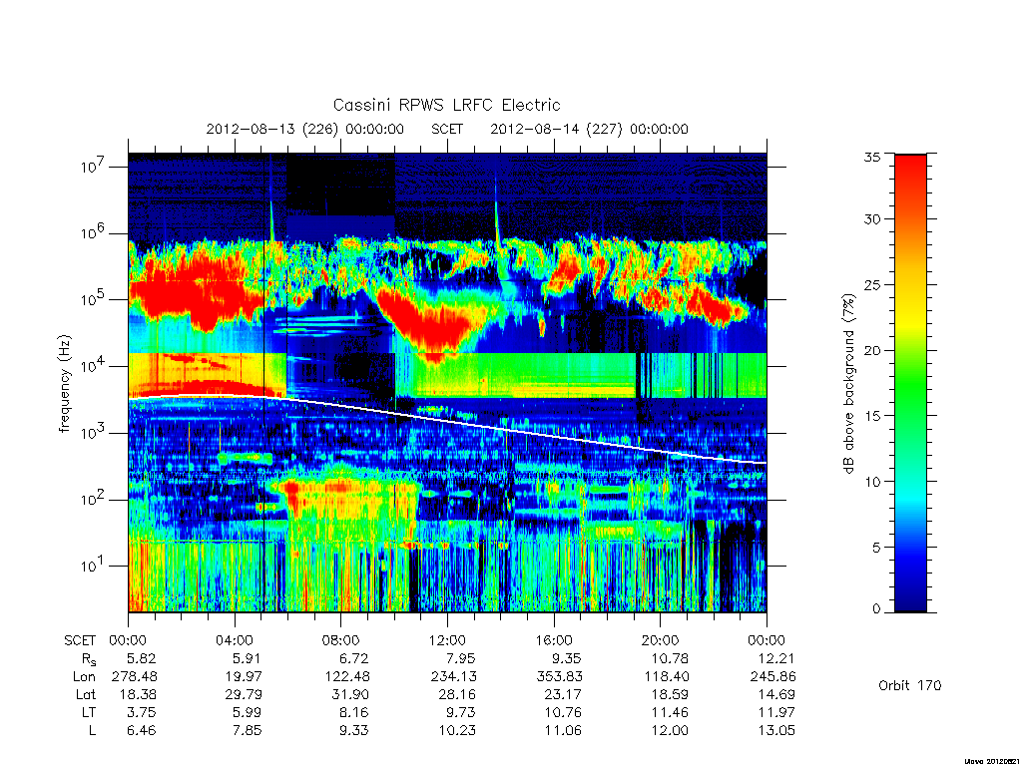Click the 04:00 SCET time axis label
Screen dimensions: 1022x766
point(235,640)
